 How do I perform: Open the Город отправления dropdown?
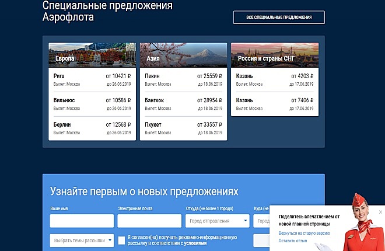218,221
